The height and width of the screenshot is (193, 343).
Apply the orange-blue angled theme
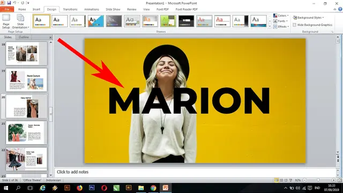pos(96,21)
